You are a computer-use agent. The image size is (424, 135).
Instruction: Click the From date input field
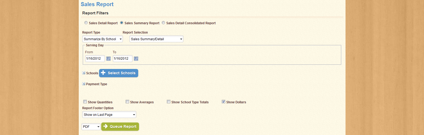pyautogui.click(x=95, y=59)
